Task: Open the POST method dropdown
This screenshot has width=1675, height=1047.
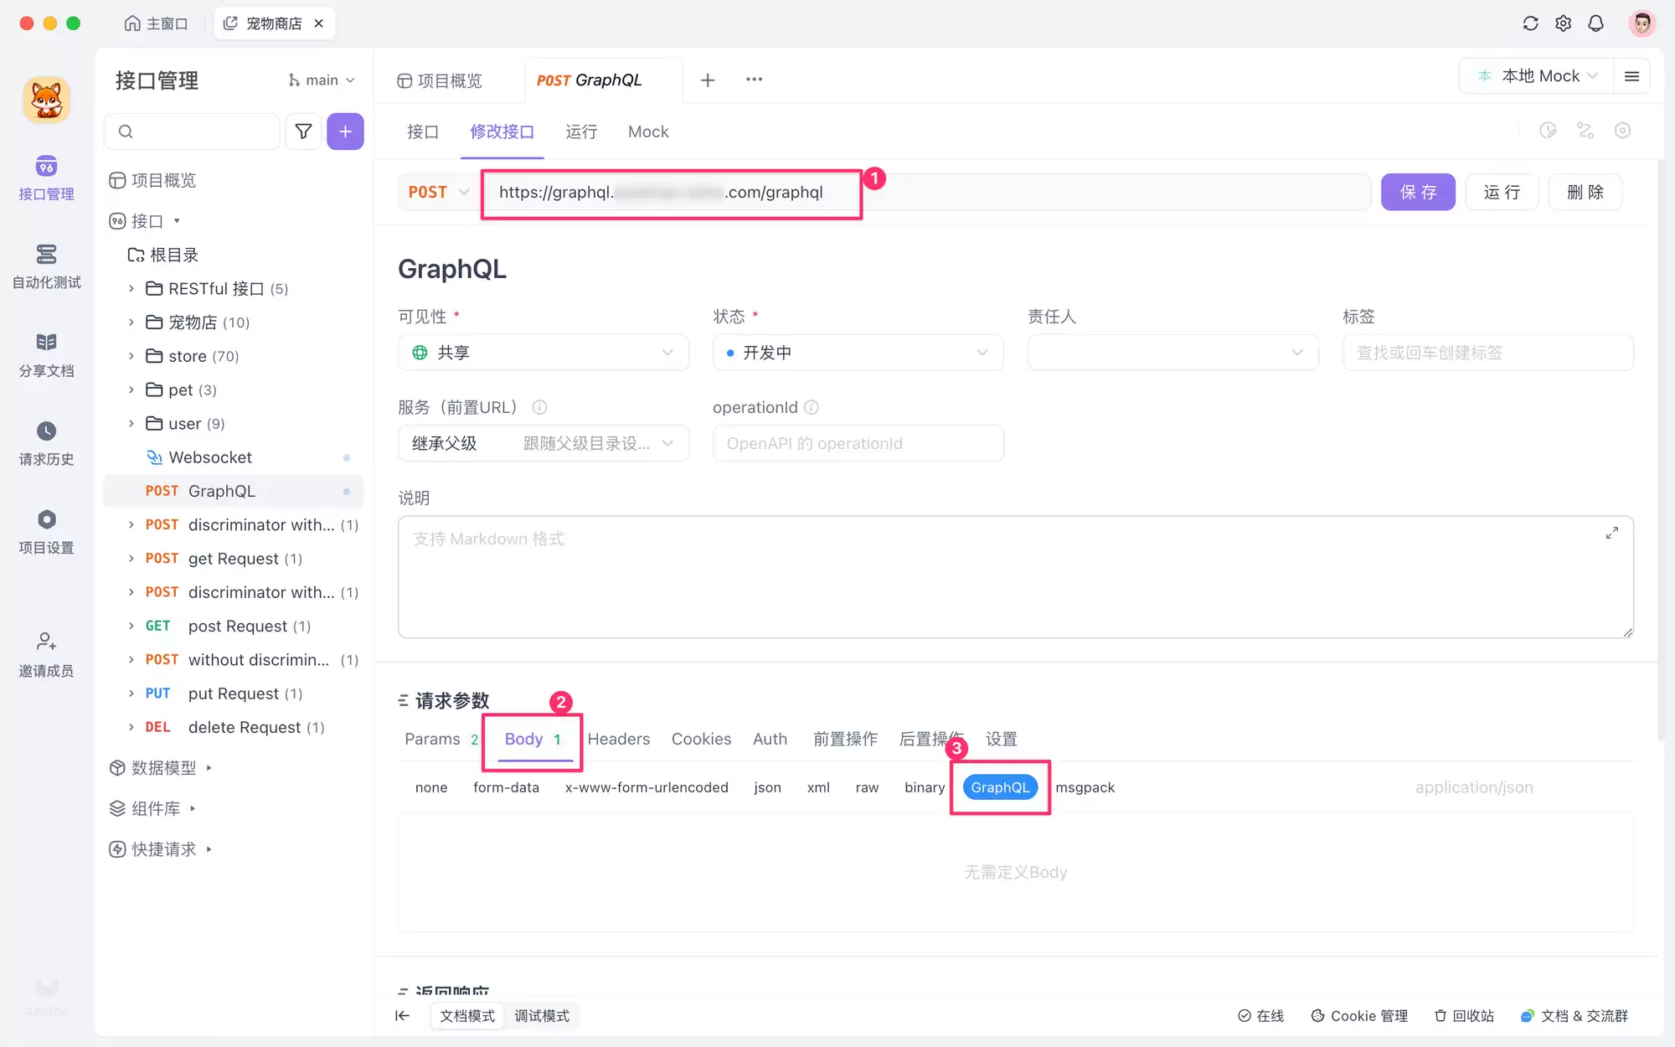Action: [x=438, y=192]
